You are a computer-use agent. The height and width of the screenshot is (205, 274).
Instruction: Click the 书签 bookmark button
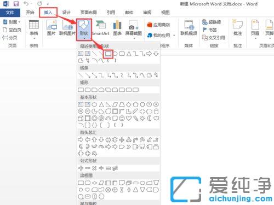pyautogui.click(x=209, y=30)
